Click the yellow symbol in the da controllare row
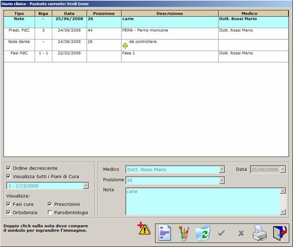 tap(125, 46)
